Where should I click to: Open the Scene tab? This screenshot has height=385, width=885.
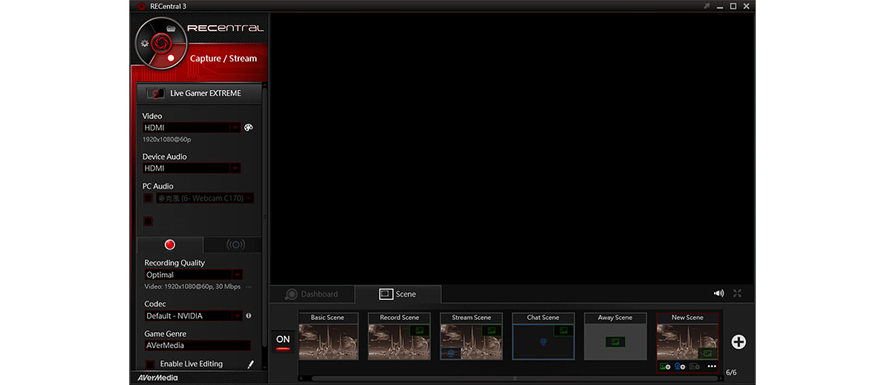pos(398,294)
